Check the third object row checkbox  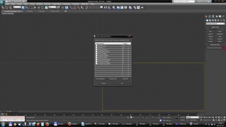(96, 50)
